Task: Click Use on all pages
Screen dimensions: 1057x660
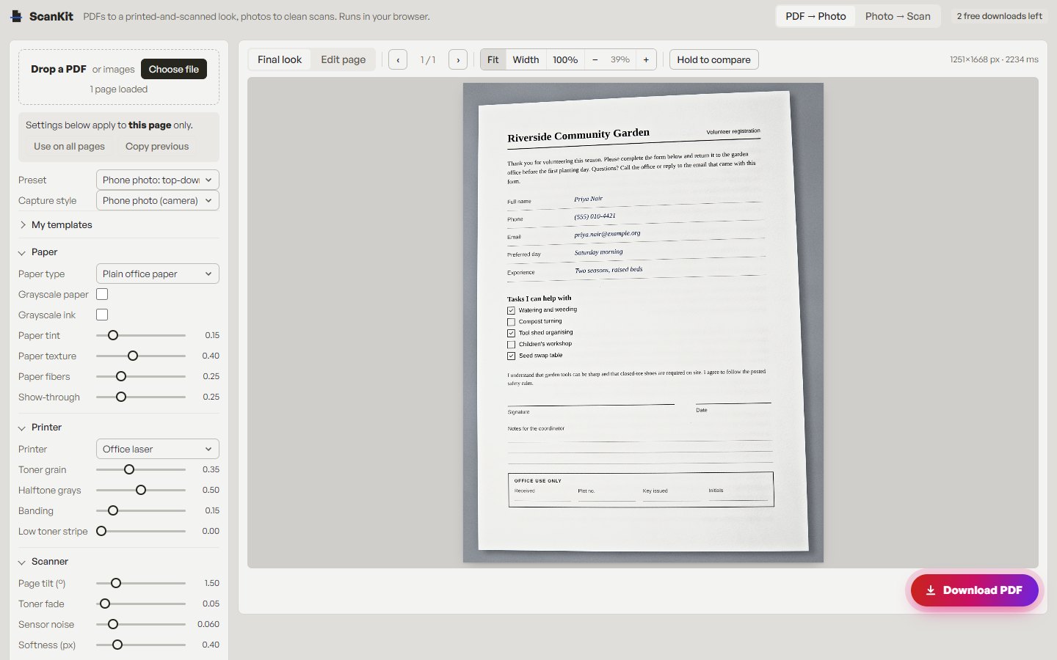Action: coord(69,146)
